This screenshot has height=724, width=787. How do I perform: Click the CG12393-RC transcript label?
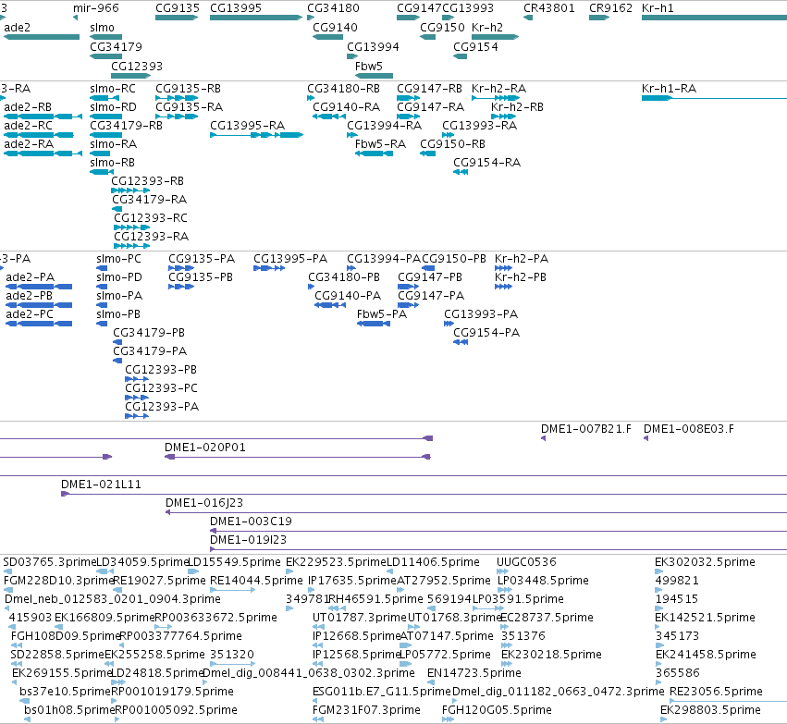(151, 217)
